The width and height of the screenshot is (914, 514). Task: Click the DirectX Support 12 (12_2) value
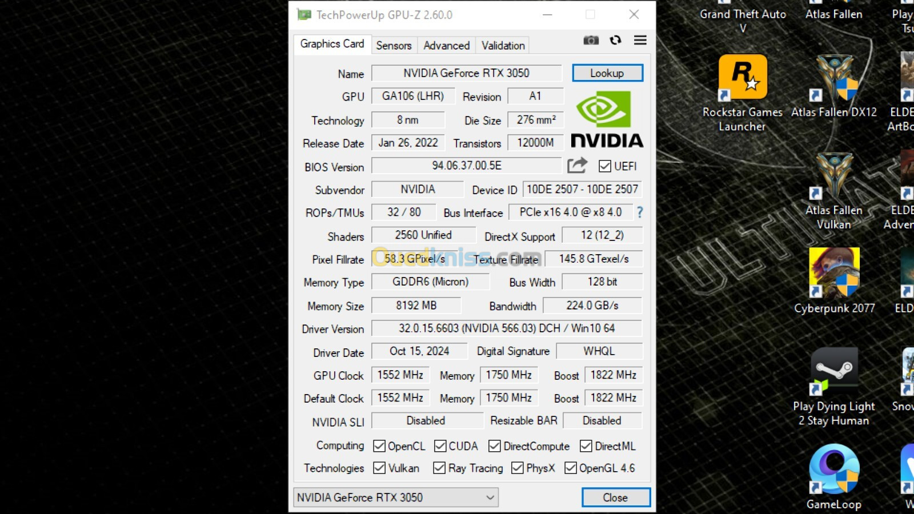pos(602,235)
